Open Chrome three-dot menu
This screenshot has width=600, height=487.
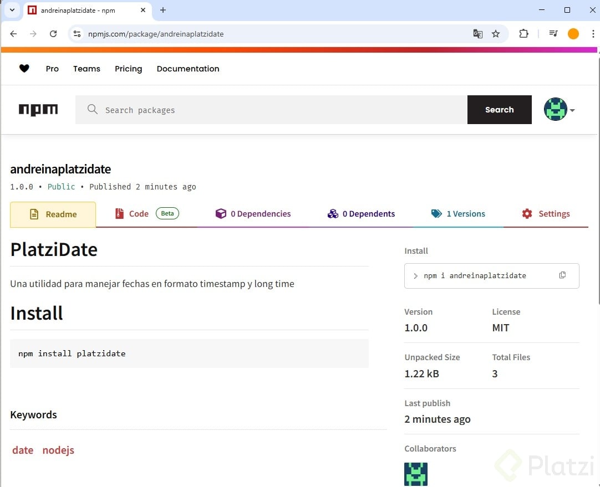pos(593,34)
